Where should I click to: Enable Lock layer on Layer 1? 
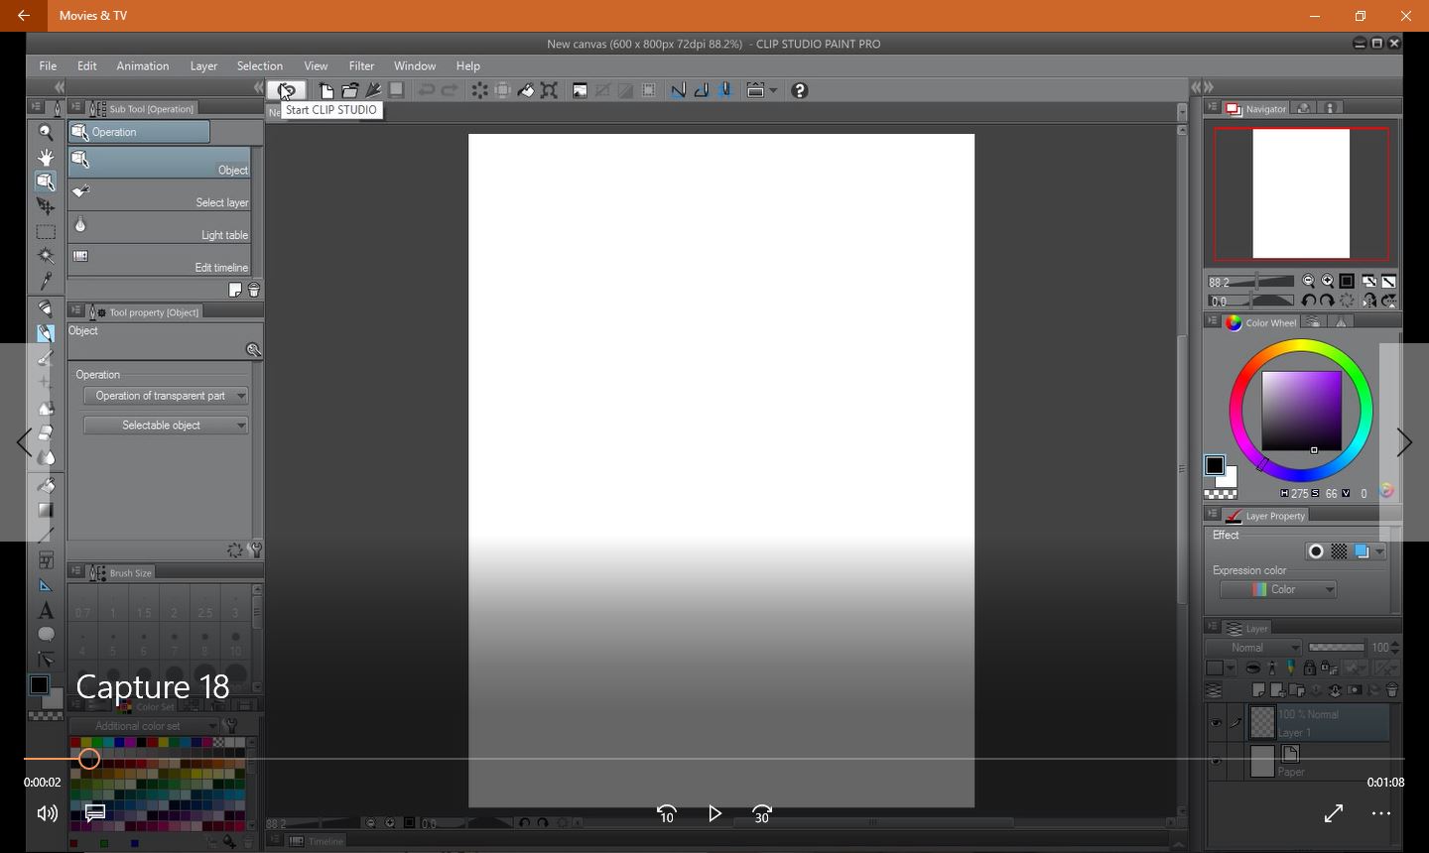1309,668
